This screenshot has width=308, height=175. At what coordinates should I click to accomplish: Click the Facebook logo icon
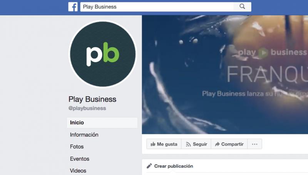(73, 7)
